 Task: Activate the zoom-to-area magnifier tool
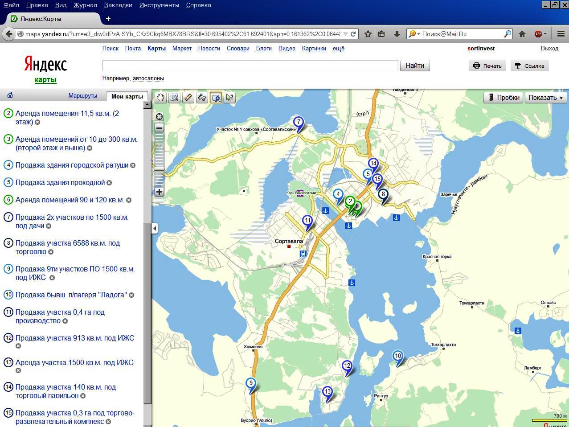point(174,98)
